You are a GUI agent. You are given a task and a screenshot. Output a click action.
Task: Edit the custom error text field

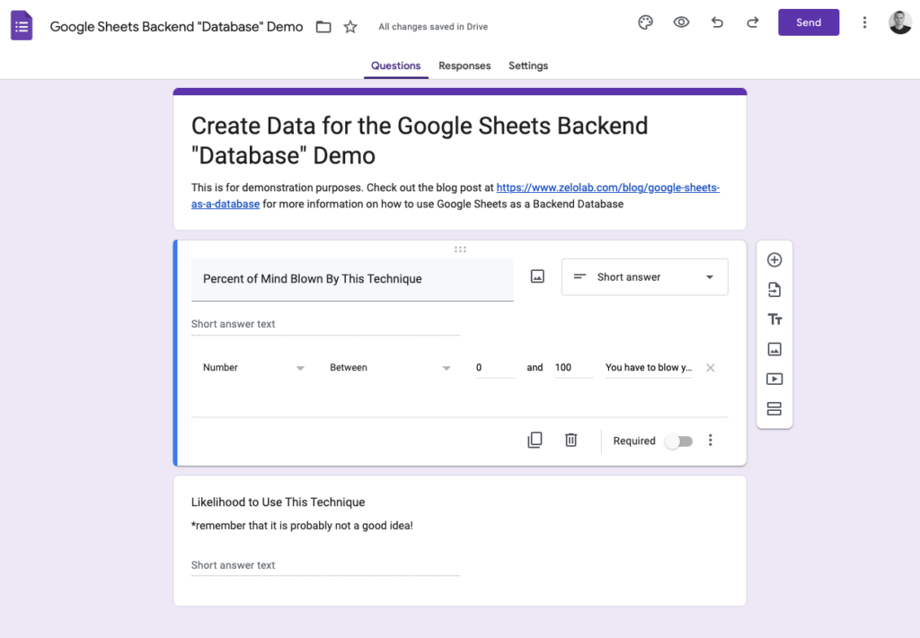click(649, 368)
